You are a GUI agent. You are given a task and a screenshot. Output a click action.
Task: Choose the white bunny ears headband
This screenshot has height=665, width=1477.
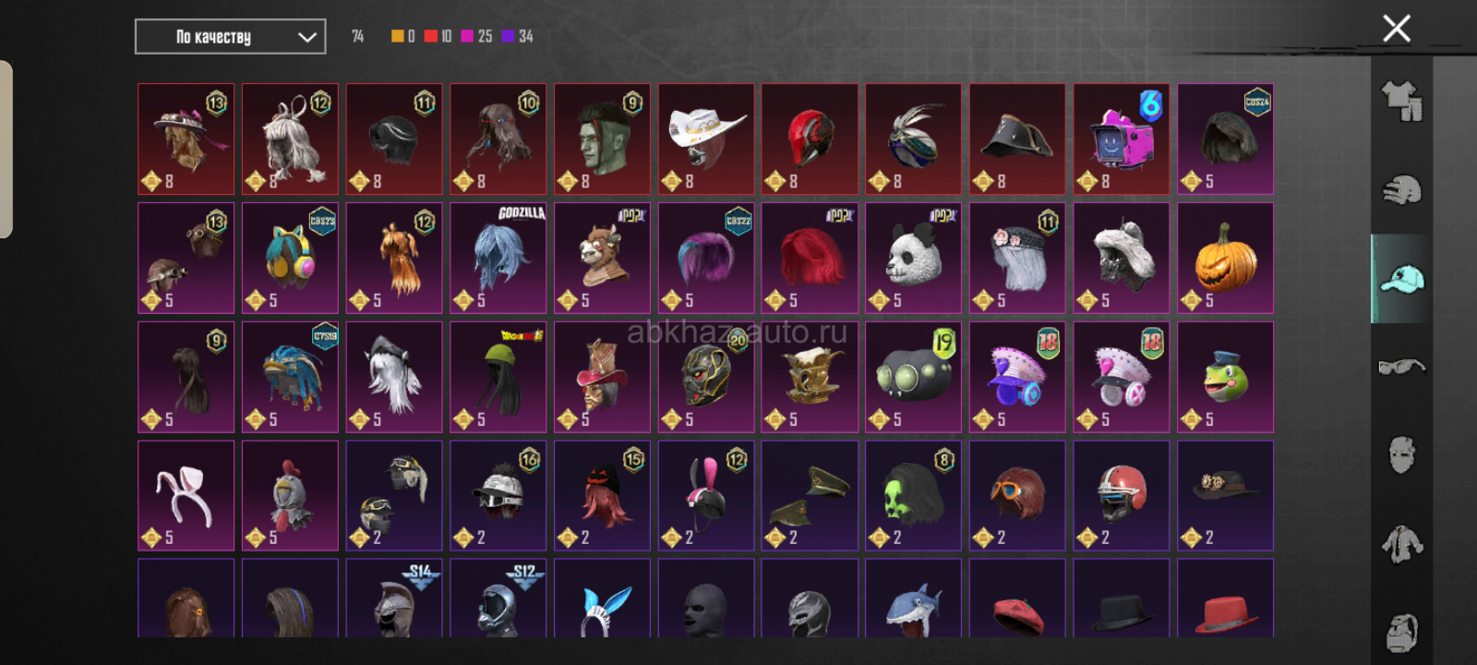click(186, 496)
